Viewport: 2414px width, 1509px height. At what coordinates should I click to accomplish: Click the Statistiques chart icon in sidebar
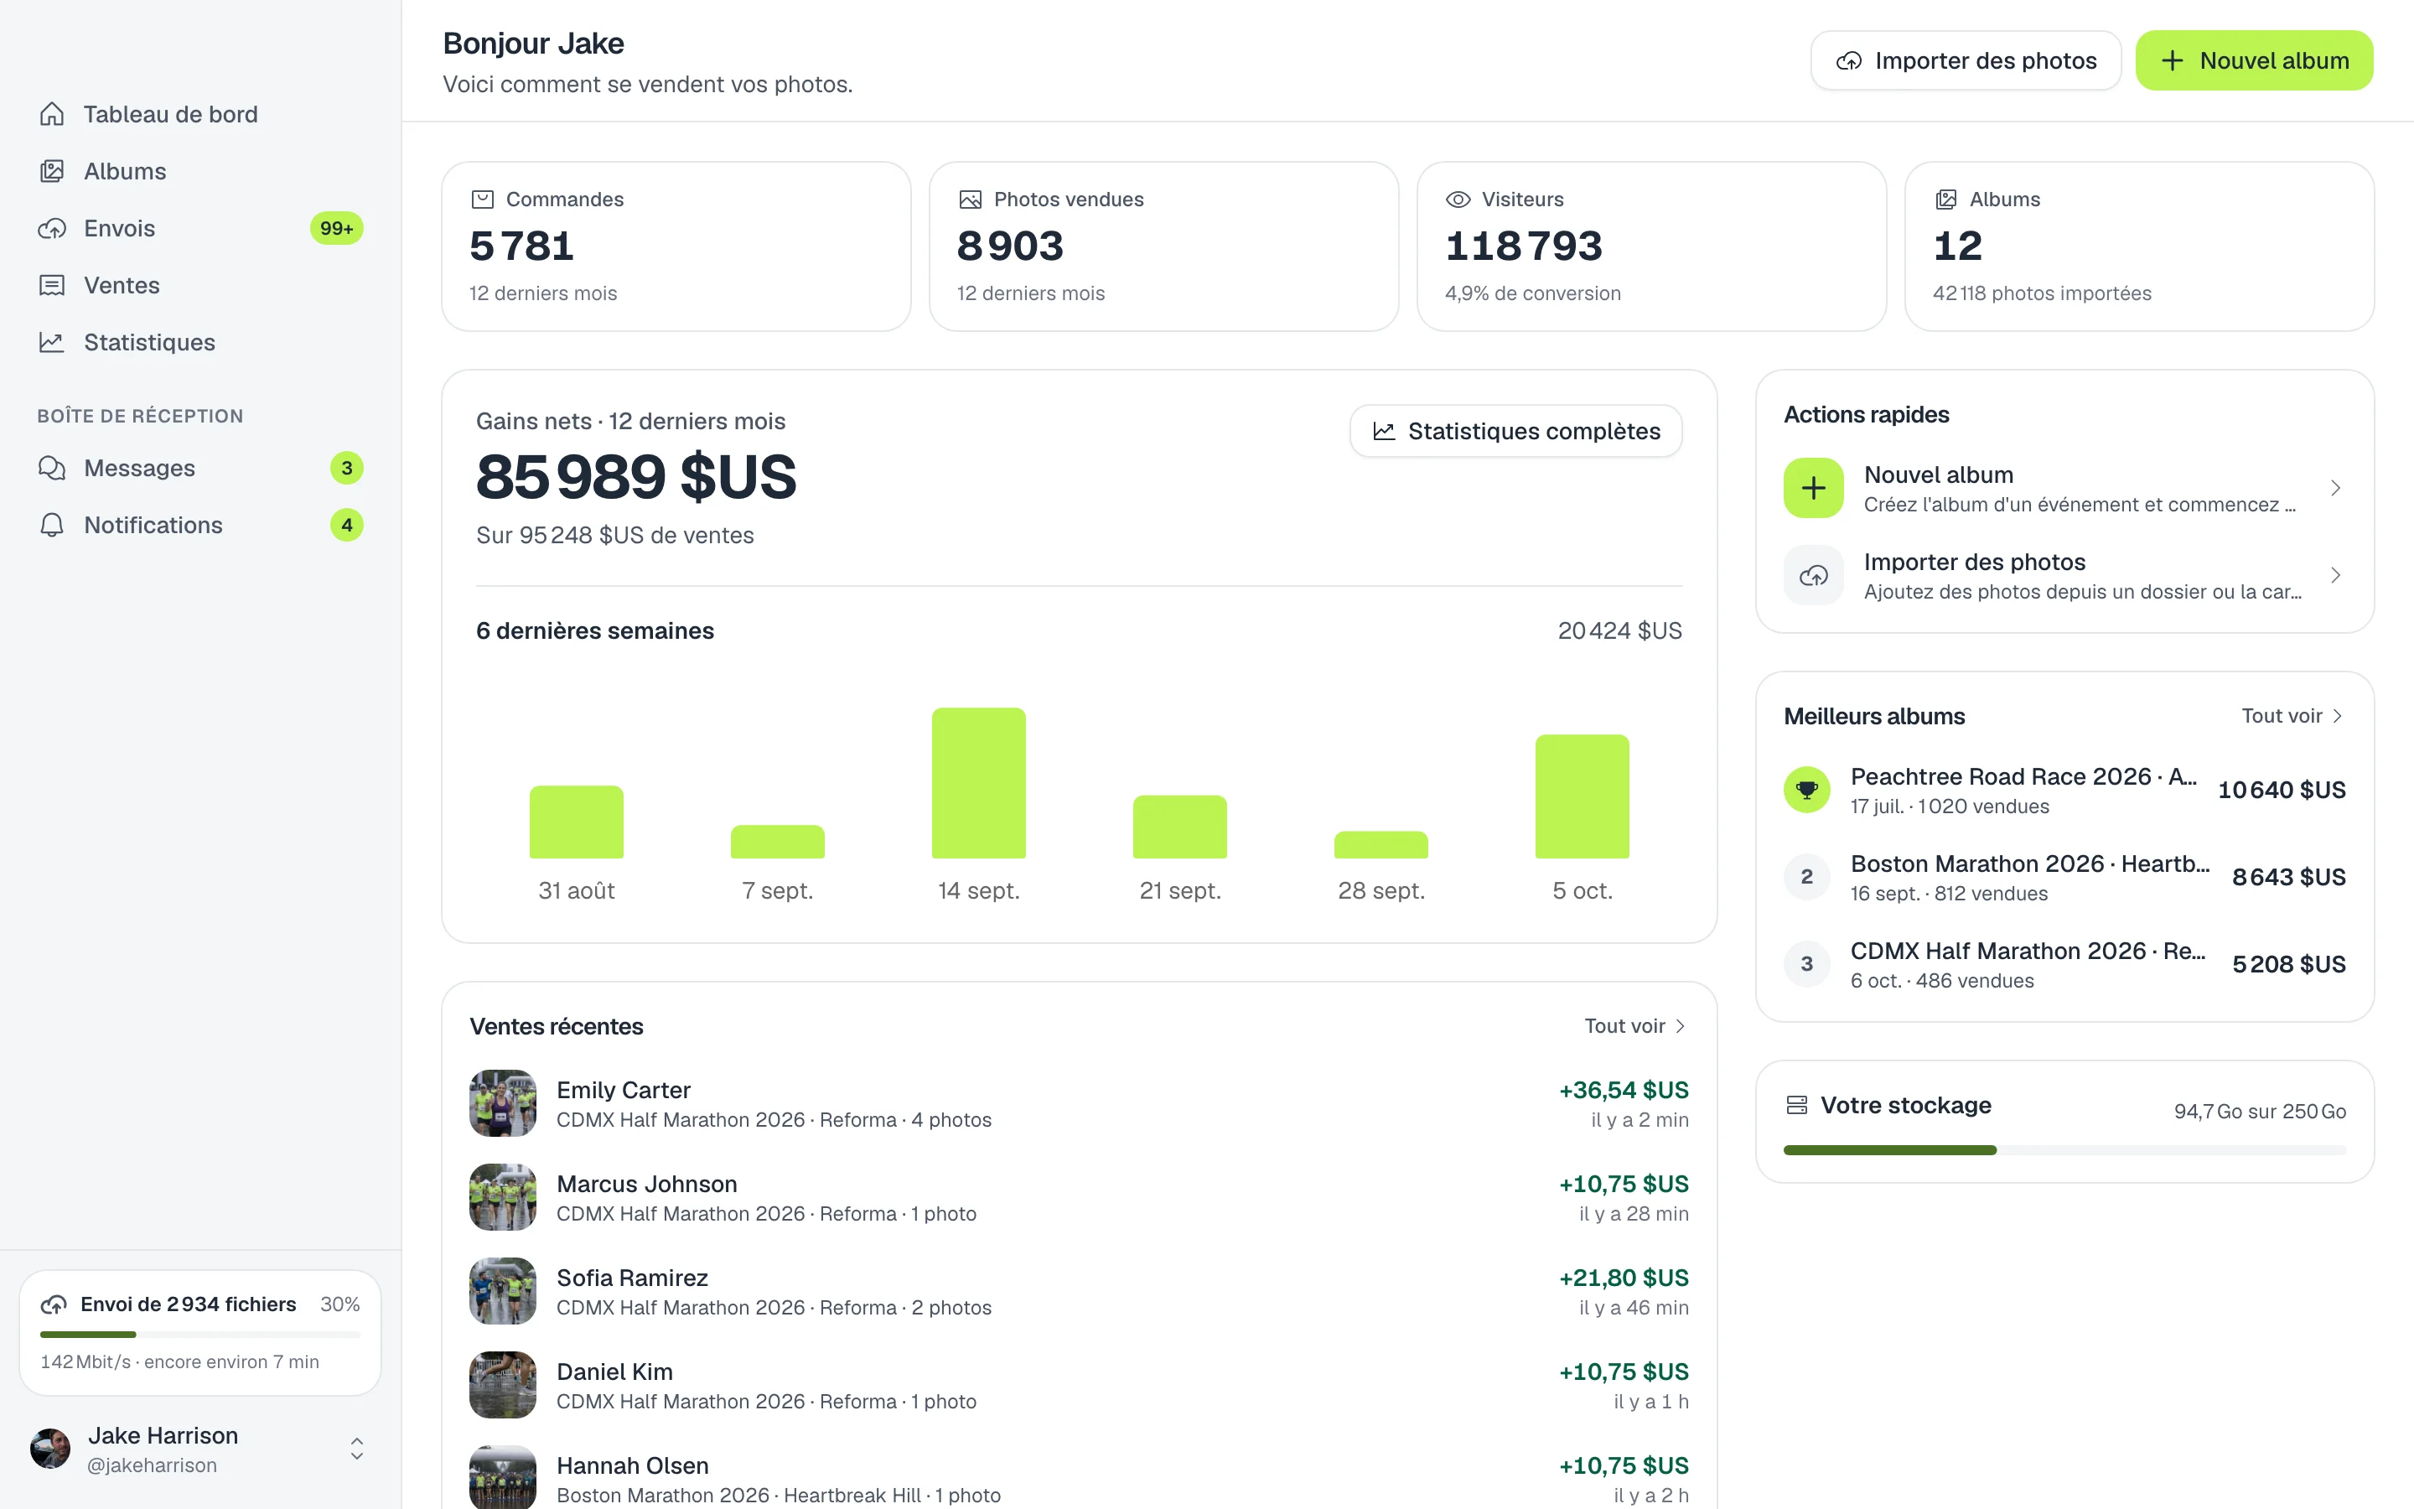click(52, 342)
